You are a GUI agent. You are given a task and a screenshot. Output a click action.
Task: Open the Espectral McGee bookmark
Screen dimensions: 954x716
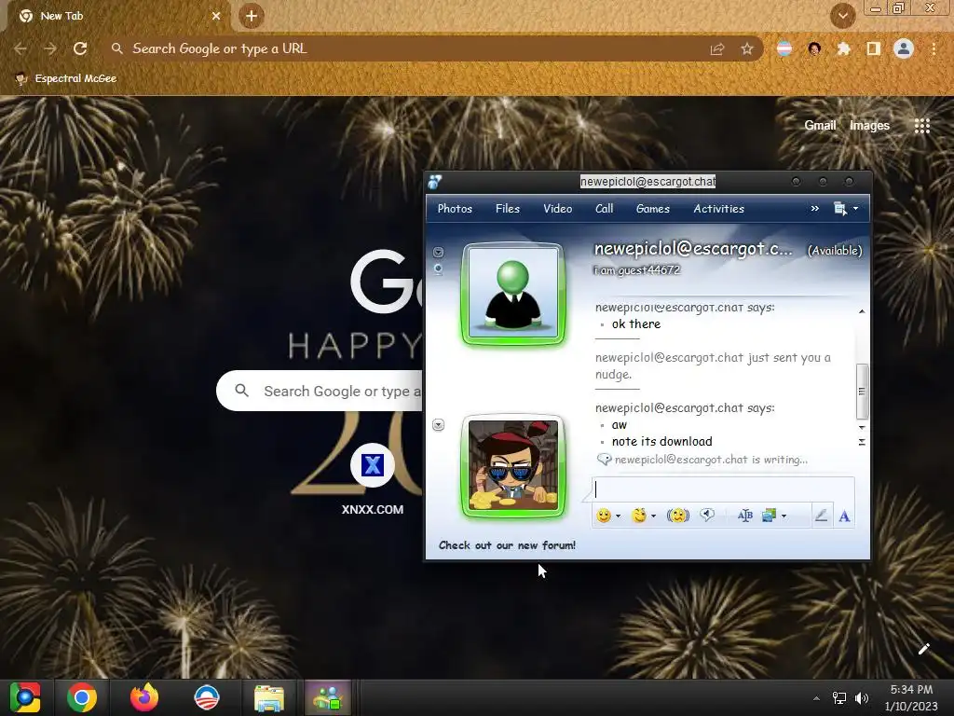[x=66, y=78]
